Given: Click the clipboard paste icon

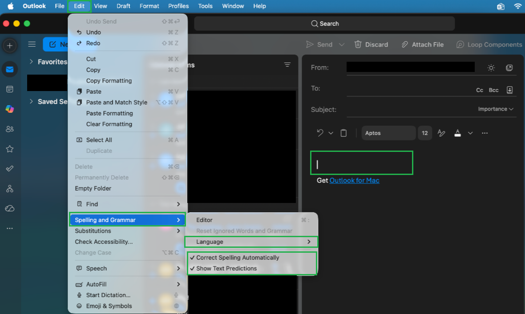Looking at the screenshot, I should [343, 133].
